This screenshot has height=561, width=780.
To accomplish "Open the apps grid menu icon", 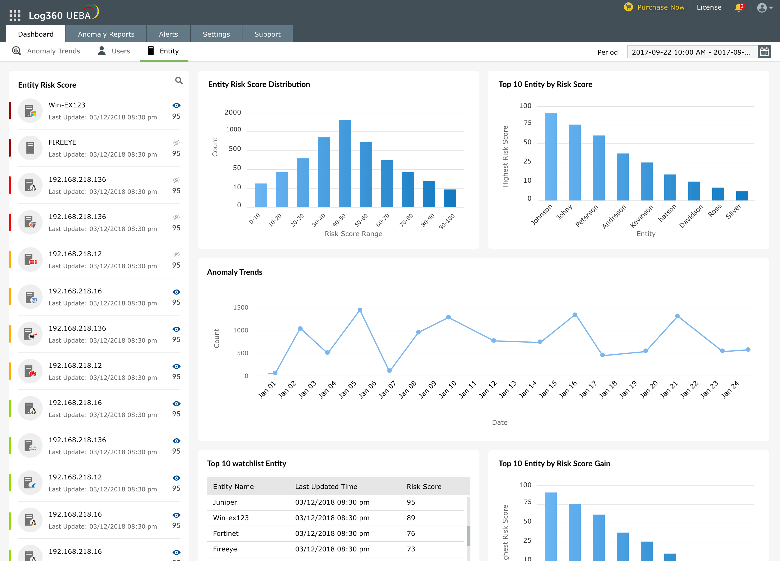I will 15,16.
